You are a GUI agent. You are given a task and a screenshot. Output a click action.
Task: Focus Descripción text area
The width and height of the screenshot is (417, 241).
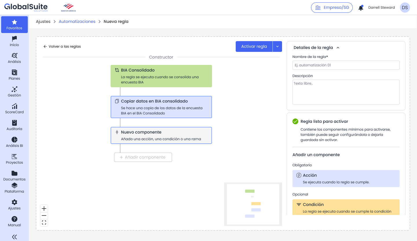point(346,92)
